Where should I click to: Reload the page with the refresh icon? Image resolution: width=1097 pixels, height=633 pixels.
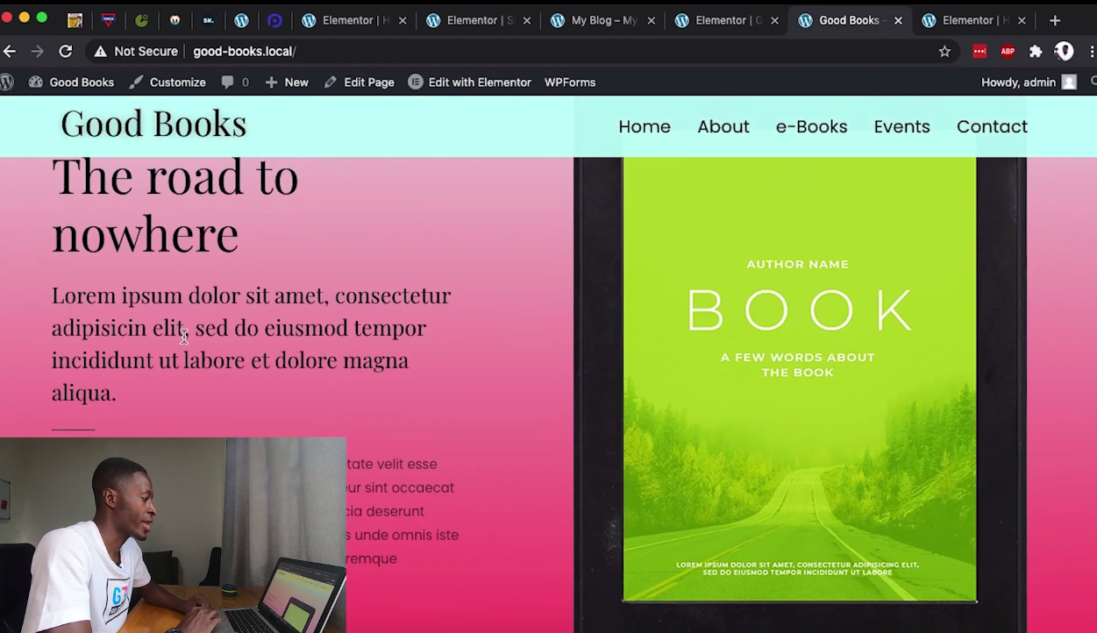pyautogui.click(x=65, y=52)
